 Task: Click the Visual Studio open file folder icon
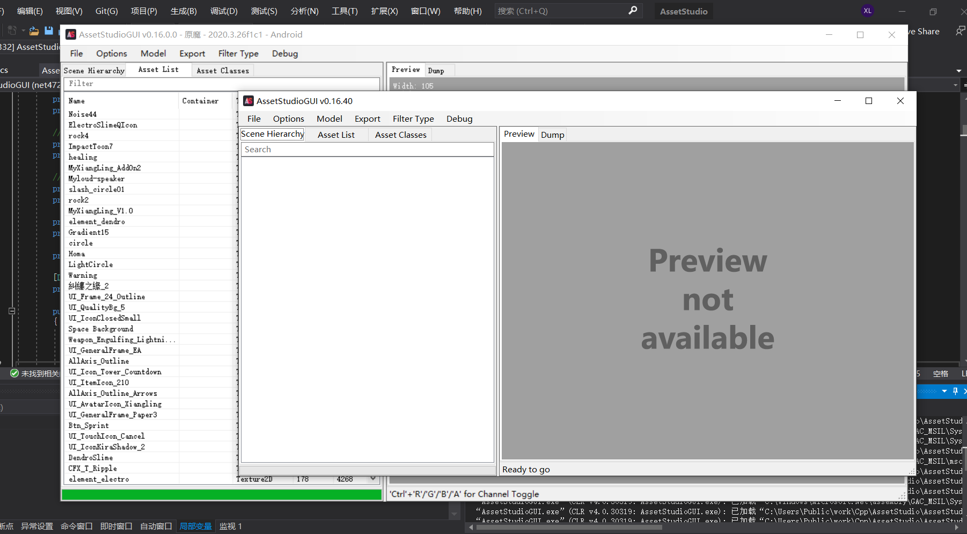tap(34, 31)
